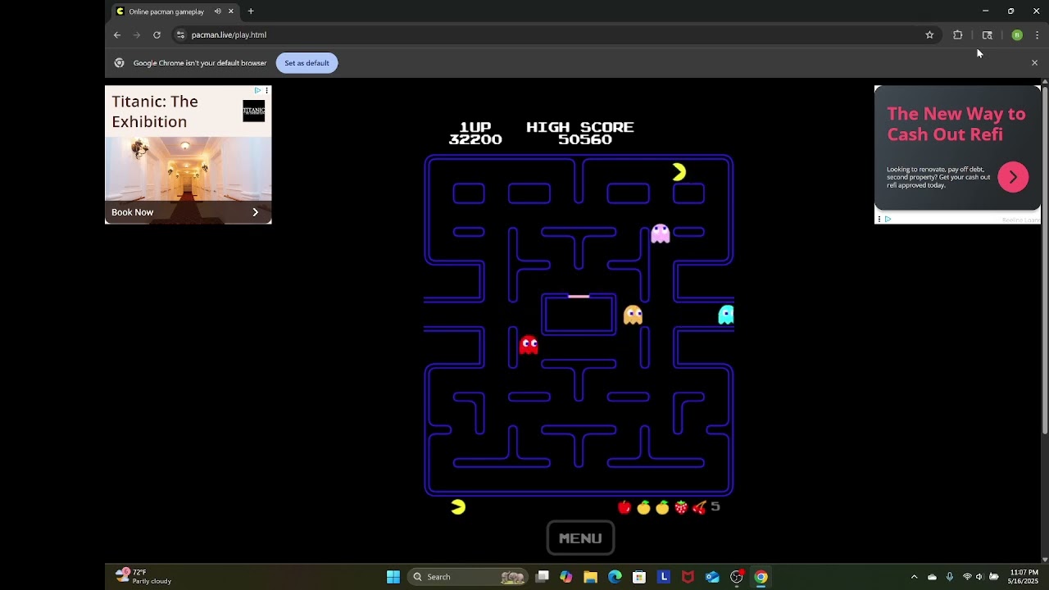Click the Chrome taskbar icon
Screen dimensions: 1049x590
[x=761, y=577]
